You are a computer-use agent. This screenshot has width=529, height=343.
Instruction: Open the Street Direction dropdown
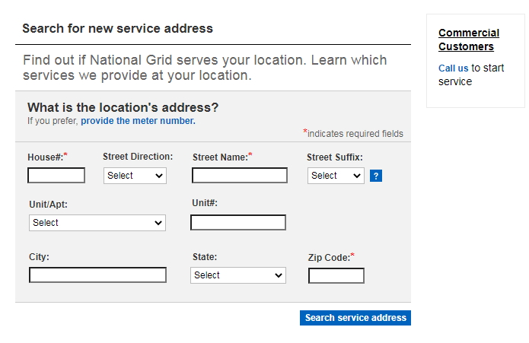135,176
